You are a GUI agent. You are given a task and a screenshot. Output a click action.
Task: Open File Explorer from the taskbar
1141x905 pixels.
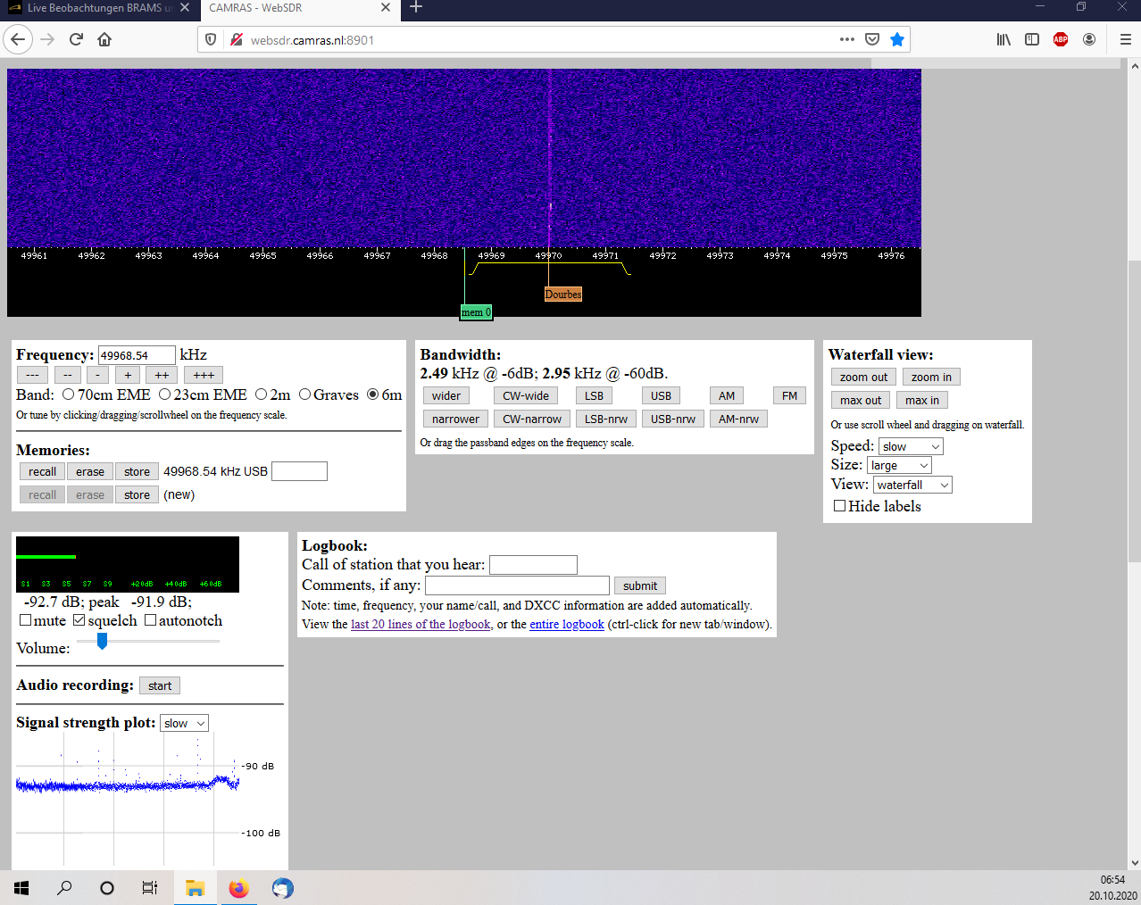(195, 888)
